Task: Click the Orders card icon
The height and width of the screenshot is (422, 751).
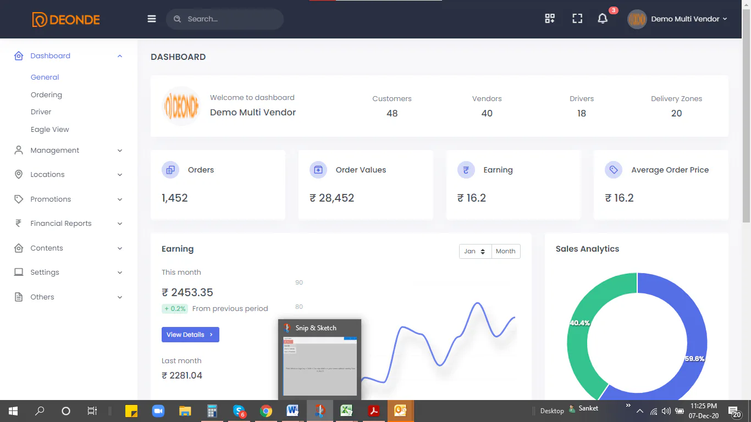Action: [170, 170]
